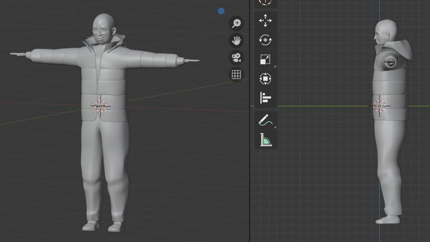Select the Annotate pencil tool

pos(266,120)
